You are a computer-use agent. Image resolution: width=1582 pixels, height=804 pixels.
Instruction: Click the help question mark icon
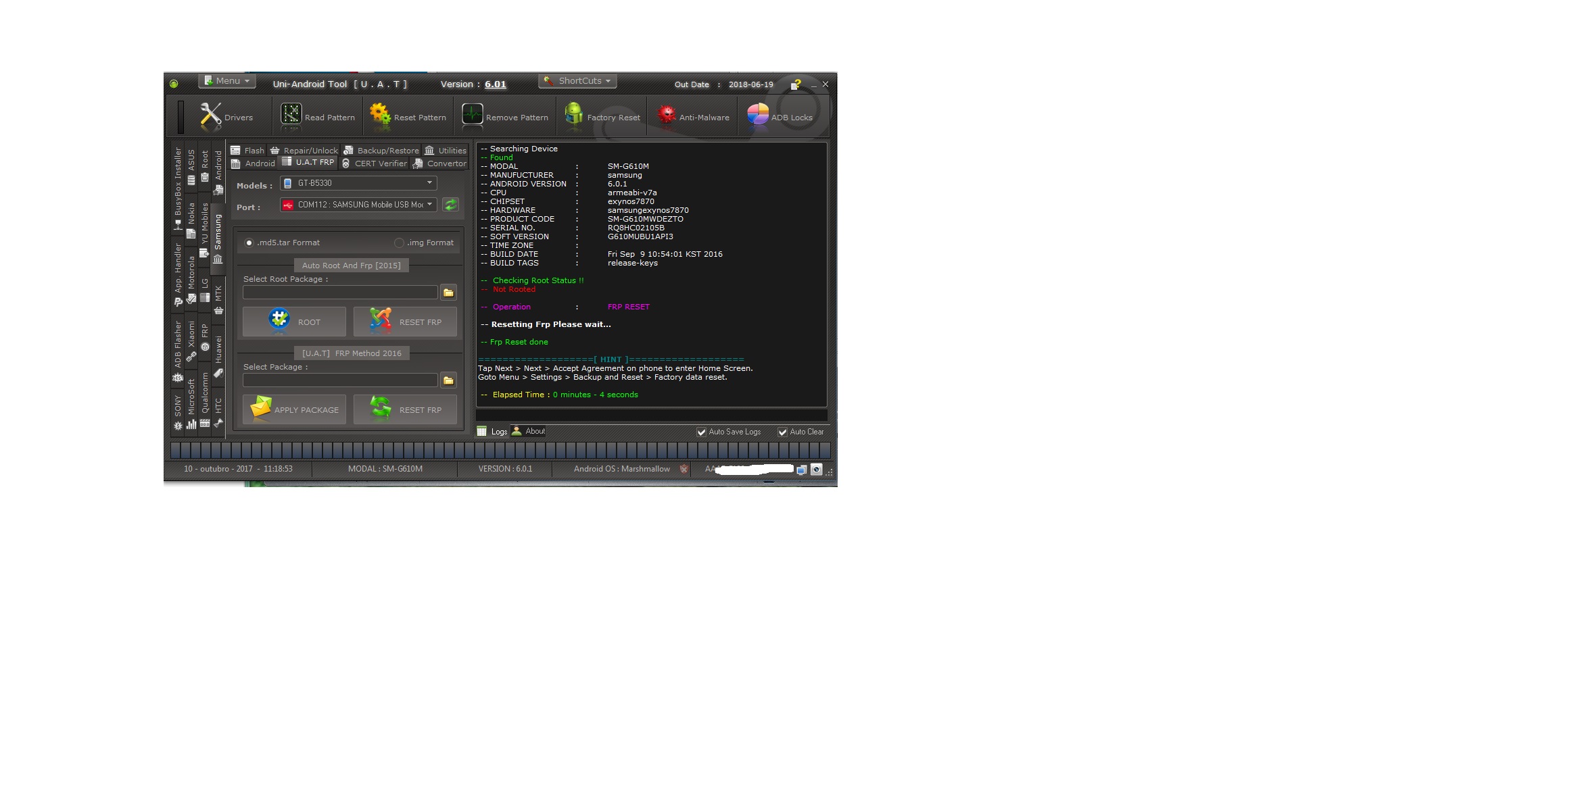(x=796, y=84)
